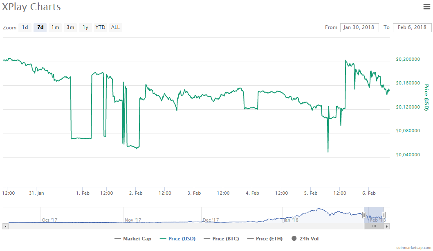Toggle the 24h Vol series in legend
433x251 pixels.
click(x=305, y=239)
